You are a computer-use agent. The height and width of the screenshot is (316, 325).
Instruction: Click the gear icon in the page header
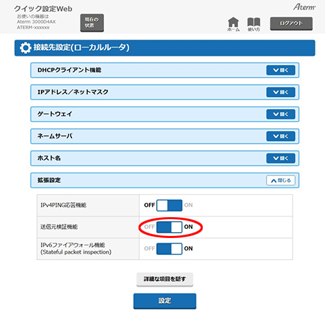25,47
